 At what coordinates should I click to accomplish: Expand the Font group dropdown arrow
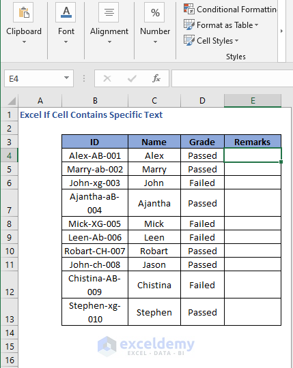(x=66, y=42)
